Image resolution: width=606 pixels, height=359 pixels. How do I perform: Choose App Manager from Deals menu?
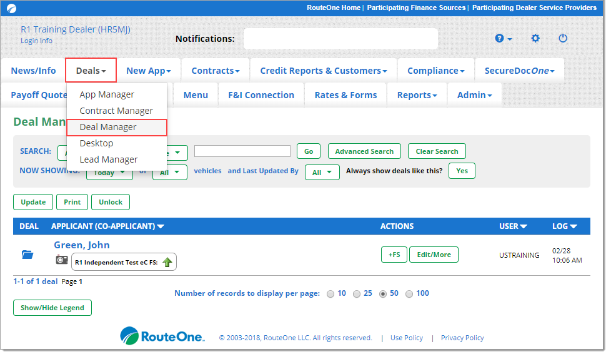point(107,94)
